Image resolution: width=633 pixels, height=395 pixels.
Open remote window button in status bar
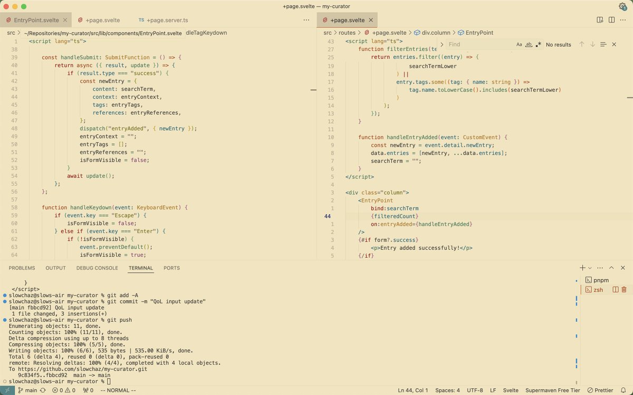point(6,390)
